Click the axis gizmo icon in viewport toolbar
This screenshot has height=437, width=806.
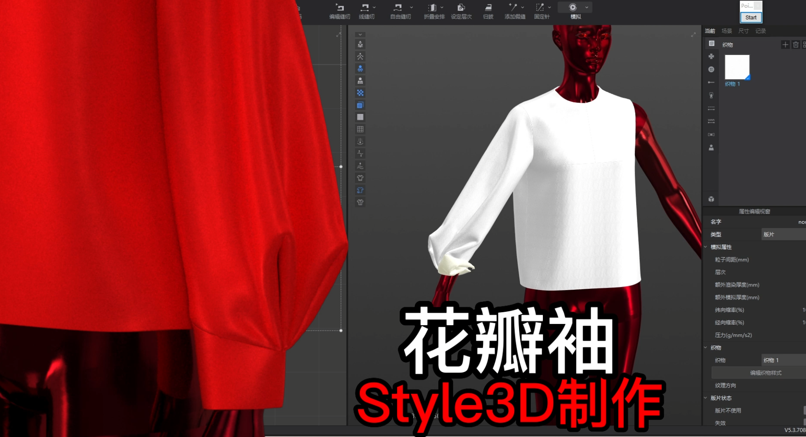[360, 154]
